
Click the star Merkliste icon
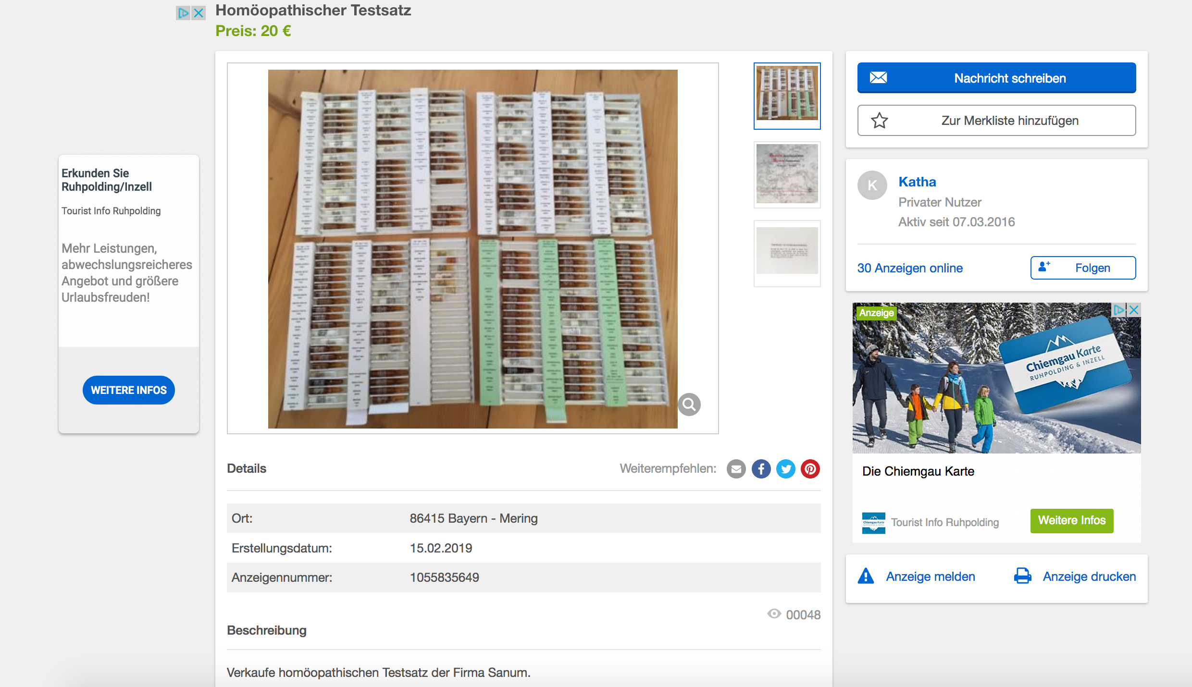(880, 121)
